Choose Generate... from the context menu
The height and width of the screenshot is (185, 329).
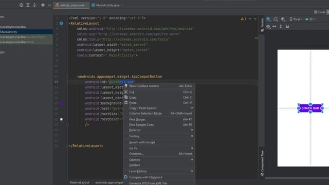159,154
